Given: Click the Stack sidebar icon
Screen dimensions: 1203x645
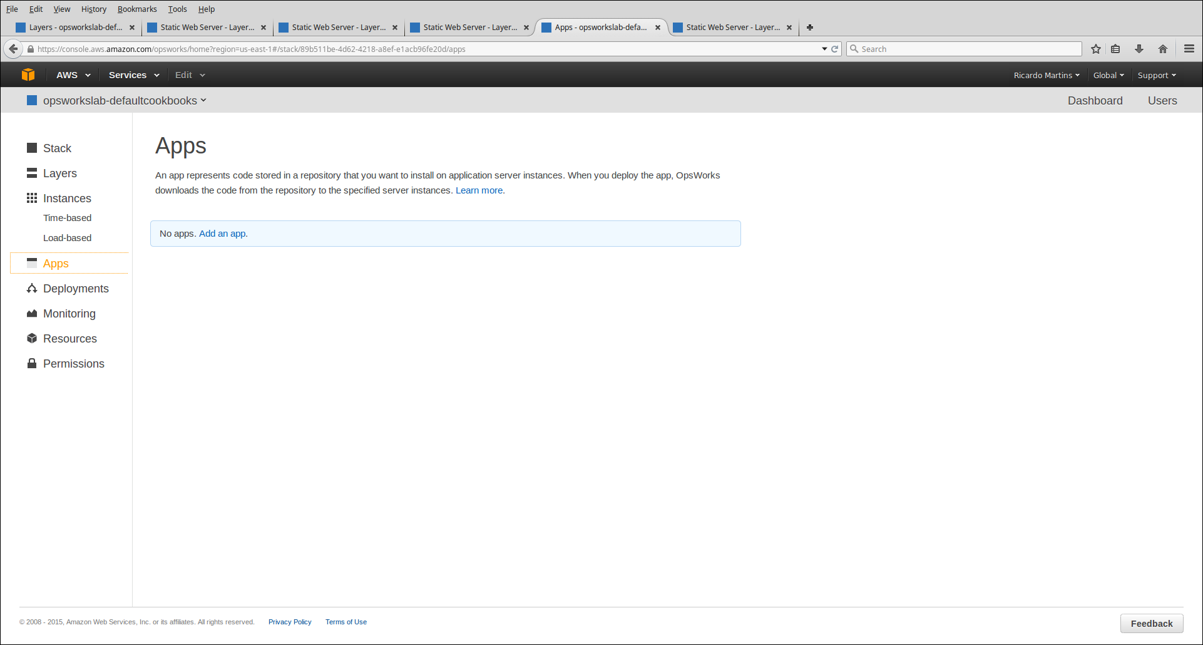Looking at the screenshot, I should pyautogui.click(x=32, y=148).
